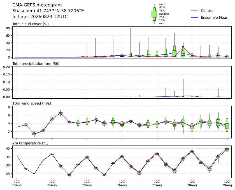Click the '2m temperature (°C)' panel title
The width and height of the screenshot is (235, 190).
tap(31, 143)
